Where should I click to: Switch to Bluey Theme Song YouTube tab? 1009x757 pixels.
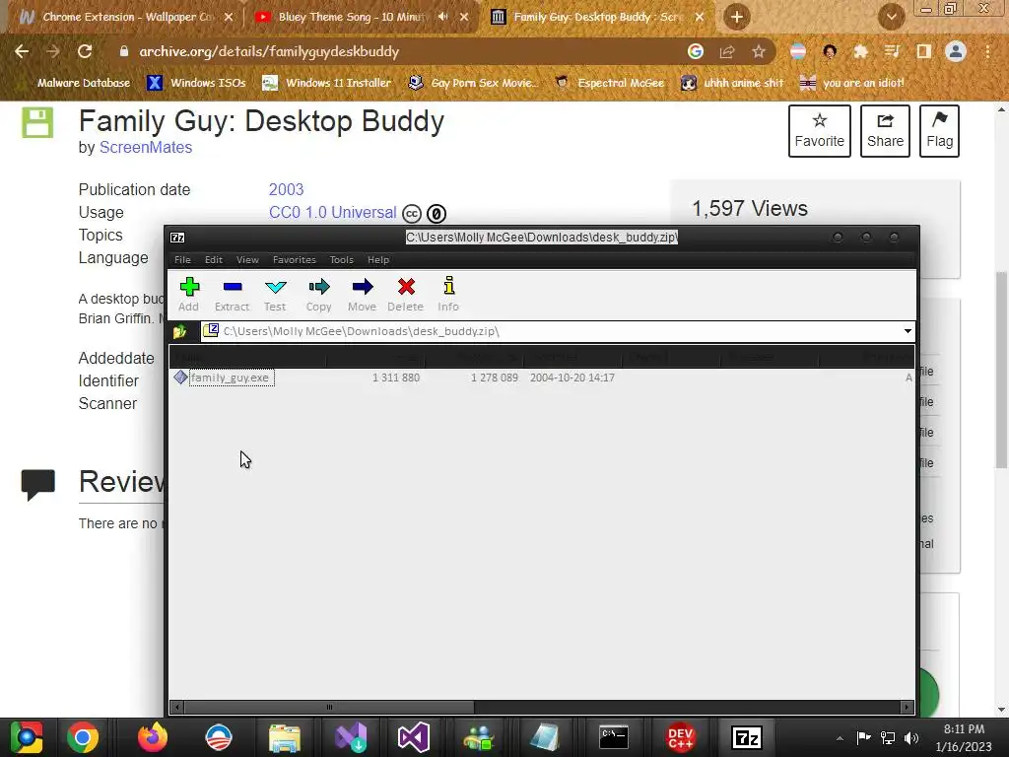pos(351,17)
